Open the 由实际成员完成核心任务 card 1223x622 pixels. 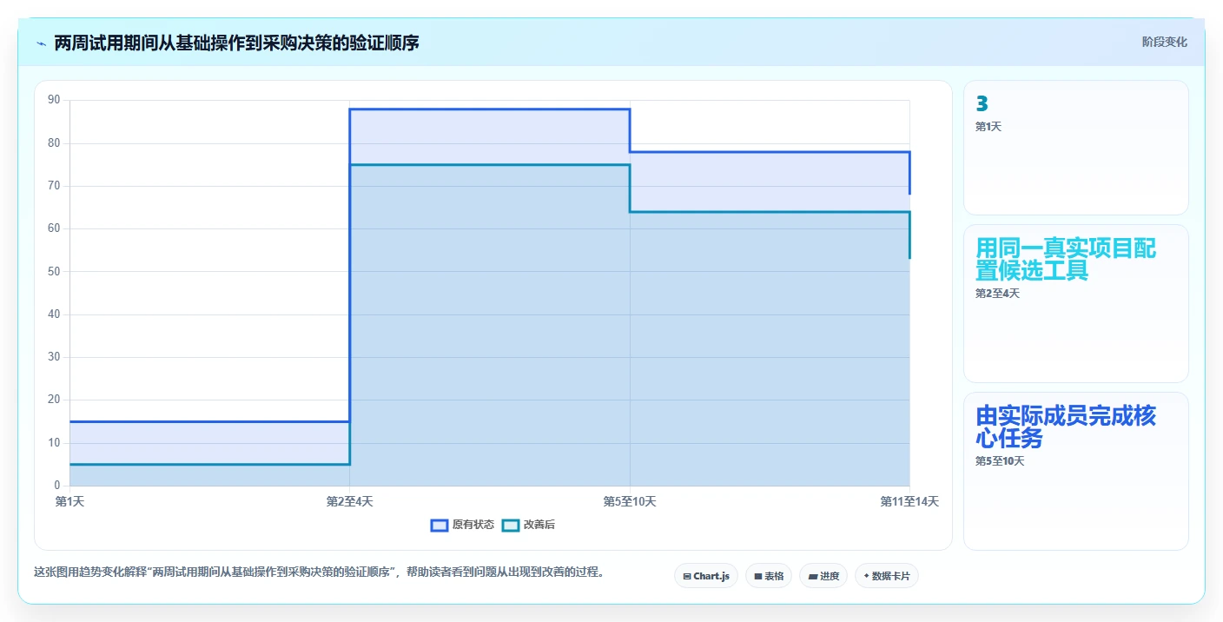tap(1075, 471)
